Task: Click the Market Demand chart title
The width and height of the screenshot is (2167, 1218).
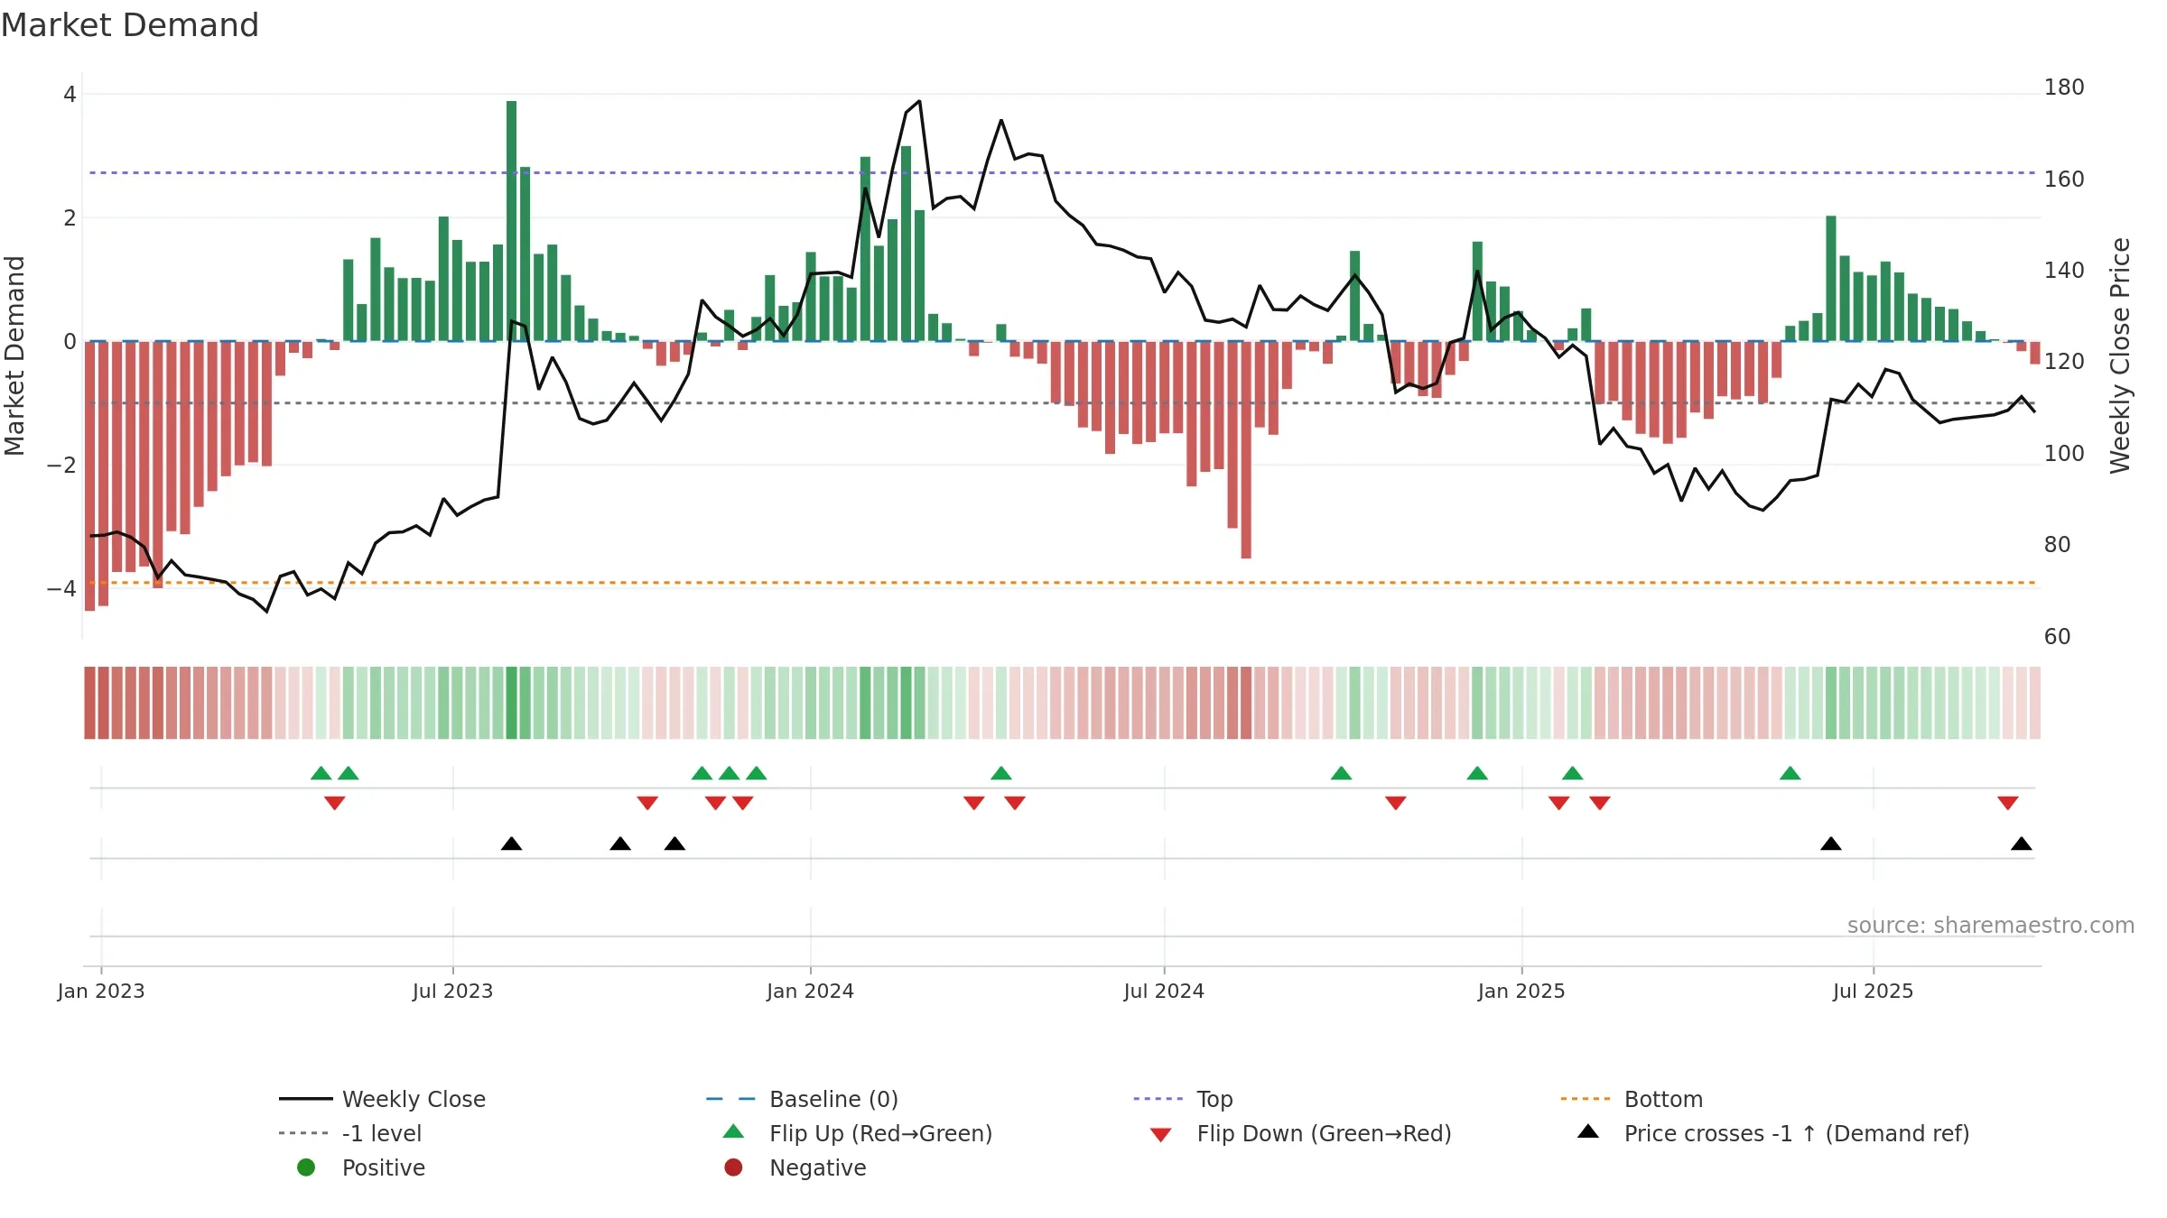Action: tap(130, 25)
